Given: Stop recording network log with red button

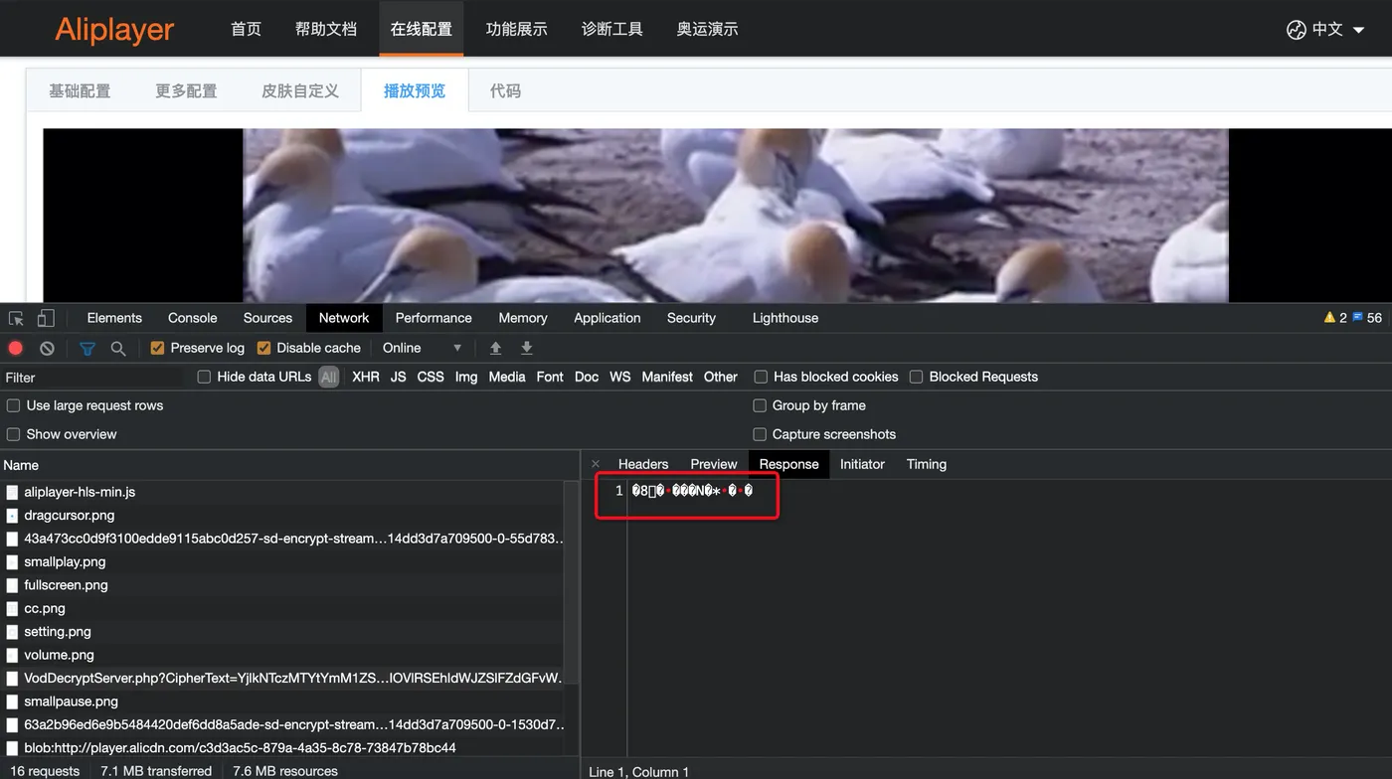Looking at the screenshot, I should pos(16,348).
